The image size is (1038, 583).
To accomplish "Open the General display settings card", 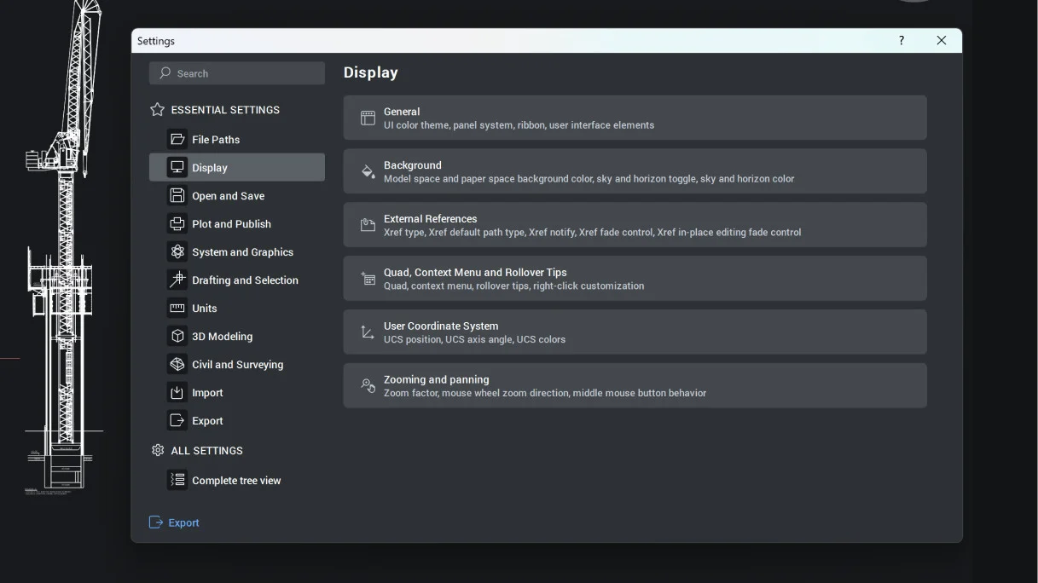I will point(635,118).
